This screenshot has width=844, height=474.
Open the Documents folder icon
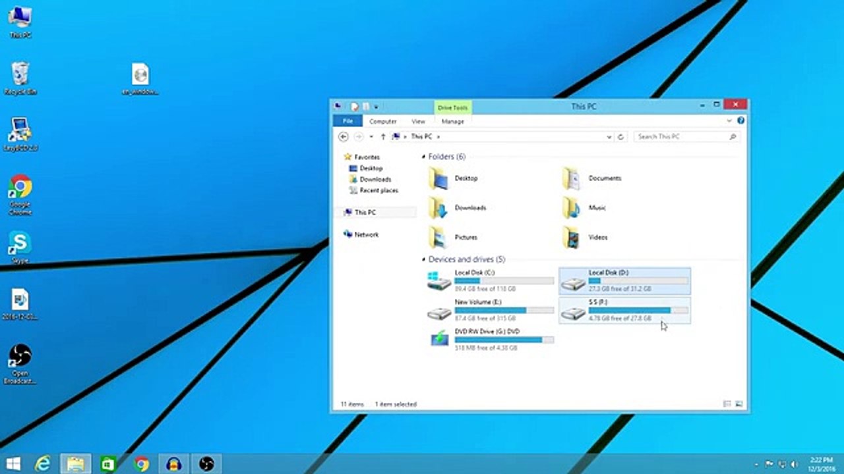click(571, 178)
